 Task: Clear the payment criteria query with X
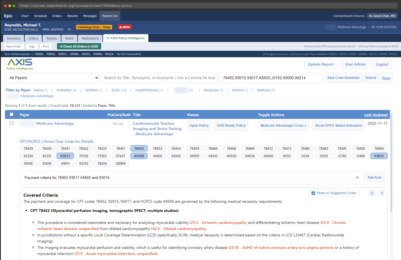tap(357, 177)
